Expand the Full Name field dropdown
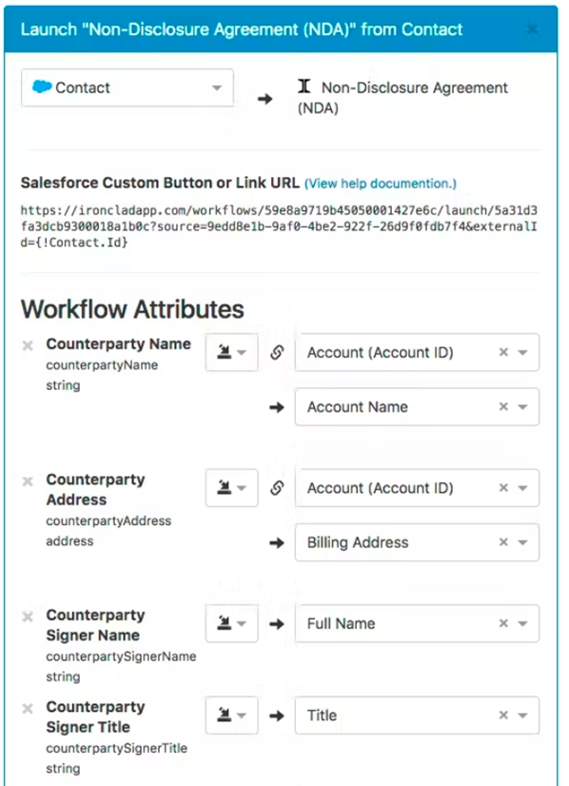 point(523,623)
